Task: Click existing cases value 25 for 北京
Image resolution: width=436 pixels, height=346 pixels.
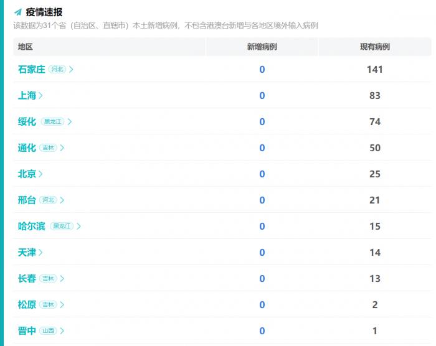Action: pyautogui.click(x=375, y=174)
